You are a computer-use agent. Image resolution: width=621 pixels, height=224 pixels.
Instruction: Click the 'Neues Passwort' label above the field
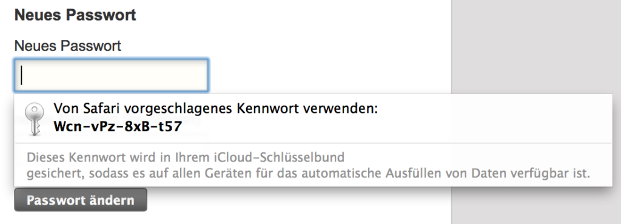point(68,46)
